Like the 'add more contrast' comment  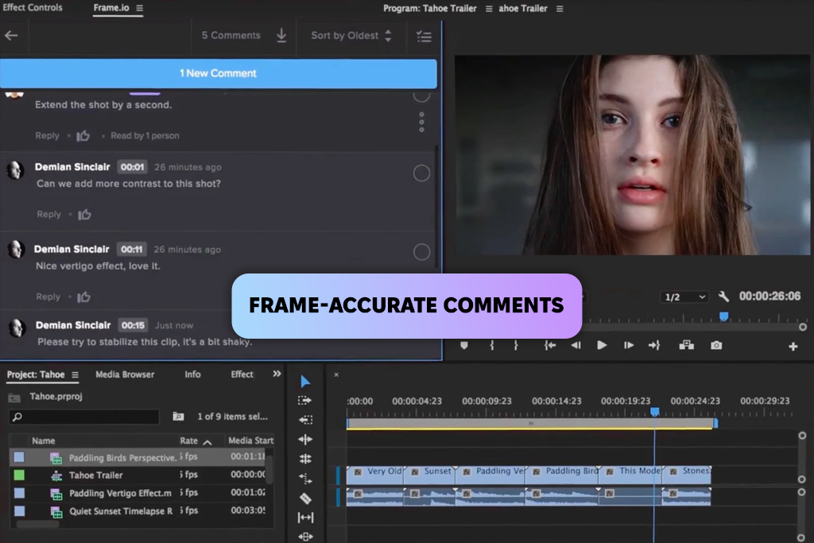pyautogui.click(x=84, y=215)
